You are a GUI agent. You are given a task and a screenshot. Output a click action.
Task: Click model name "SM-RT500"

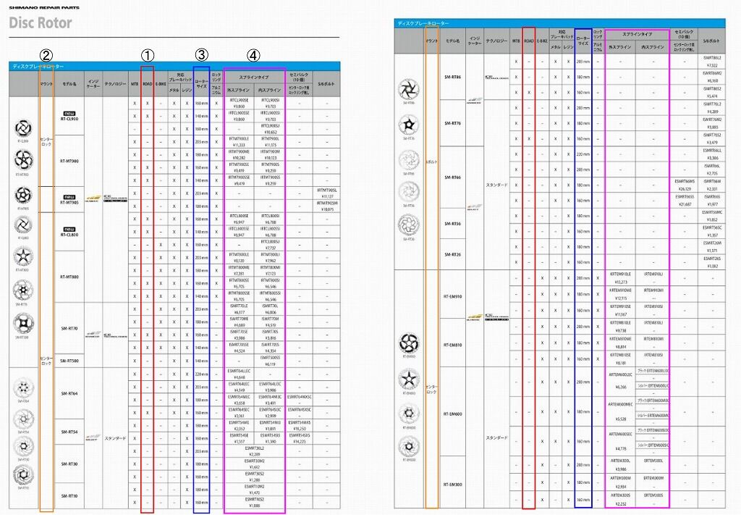69,361
